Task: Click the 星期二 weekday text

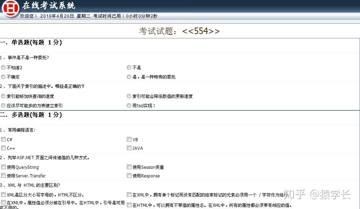Action: pos(84,16)
